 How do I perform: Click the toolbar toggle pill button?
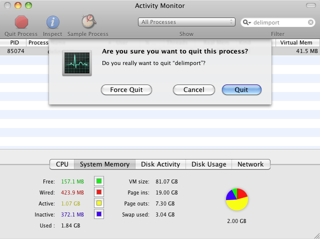[311, 5]
